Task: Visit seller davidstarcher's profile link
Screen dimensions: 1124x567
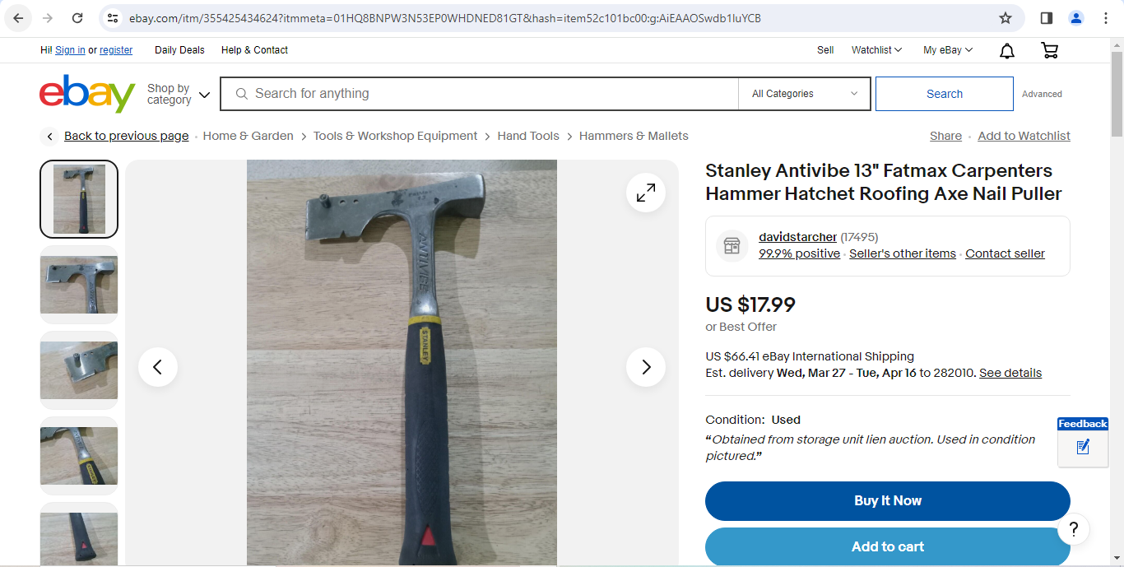Action: tap(797, 237)
